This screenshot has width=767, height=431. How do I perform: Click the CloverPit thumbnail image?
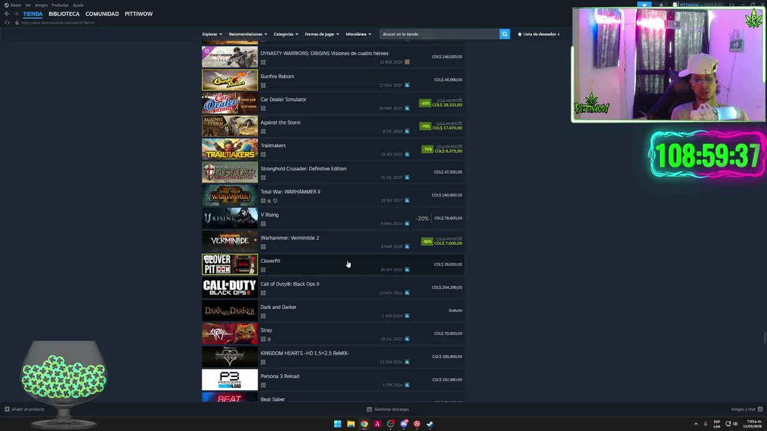coord(230,264)
